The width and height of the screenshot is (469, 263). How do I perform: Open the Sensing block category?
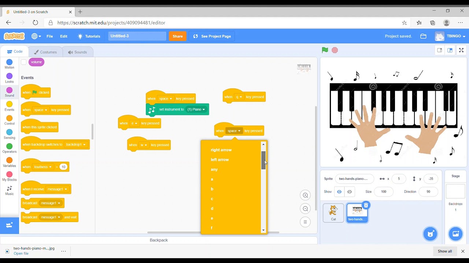[x=10, y=134]
